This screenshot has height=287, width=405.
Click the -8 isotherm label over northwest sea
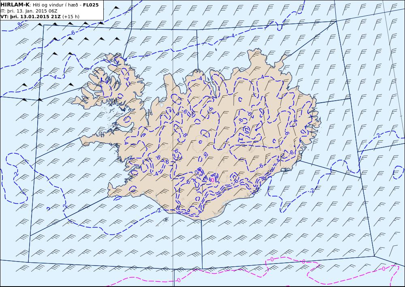point(19,25)
